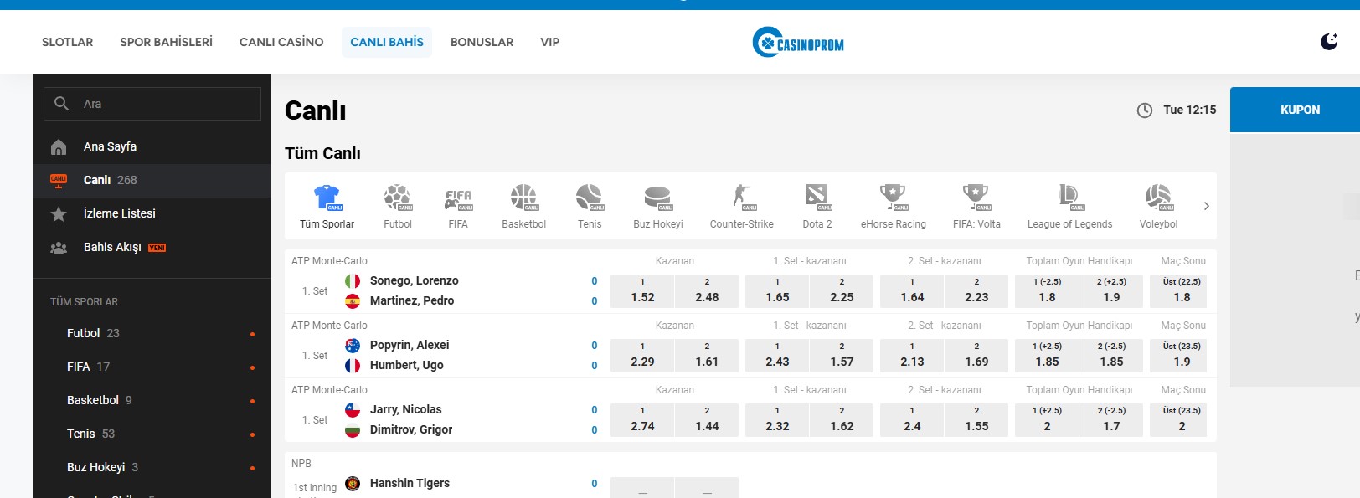Select the League of Legends icon
Viewport: 1360px width, 498px height.
tap(1069, 198)
